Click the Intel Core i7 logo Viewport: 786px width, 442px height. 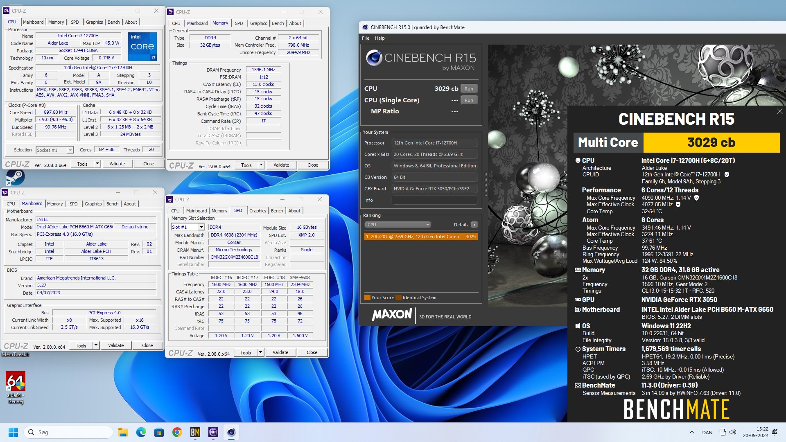pos(142,46)
